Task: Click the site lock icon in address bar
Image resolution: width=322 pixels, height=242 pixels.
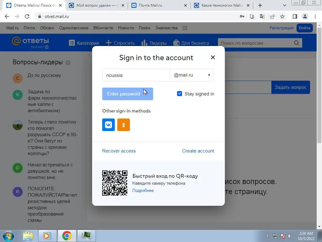Action: pos(40,16)
